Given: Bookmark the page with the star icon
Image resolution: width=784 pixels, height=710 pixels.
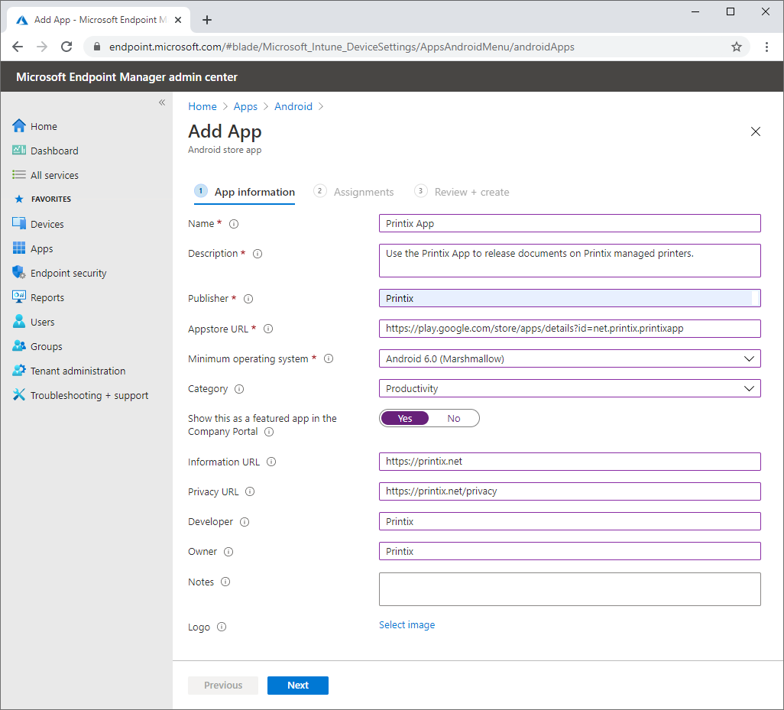Looking at the screenshot, I should coord(736,47).
